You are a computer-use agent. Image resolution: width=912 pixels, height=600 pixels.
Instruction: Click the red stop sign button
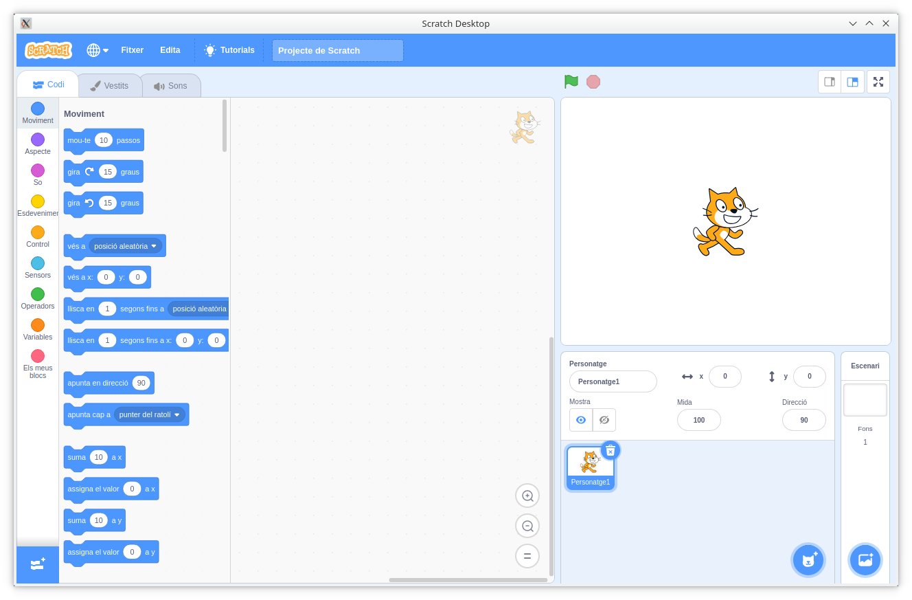[593, 82]
